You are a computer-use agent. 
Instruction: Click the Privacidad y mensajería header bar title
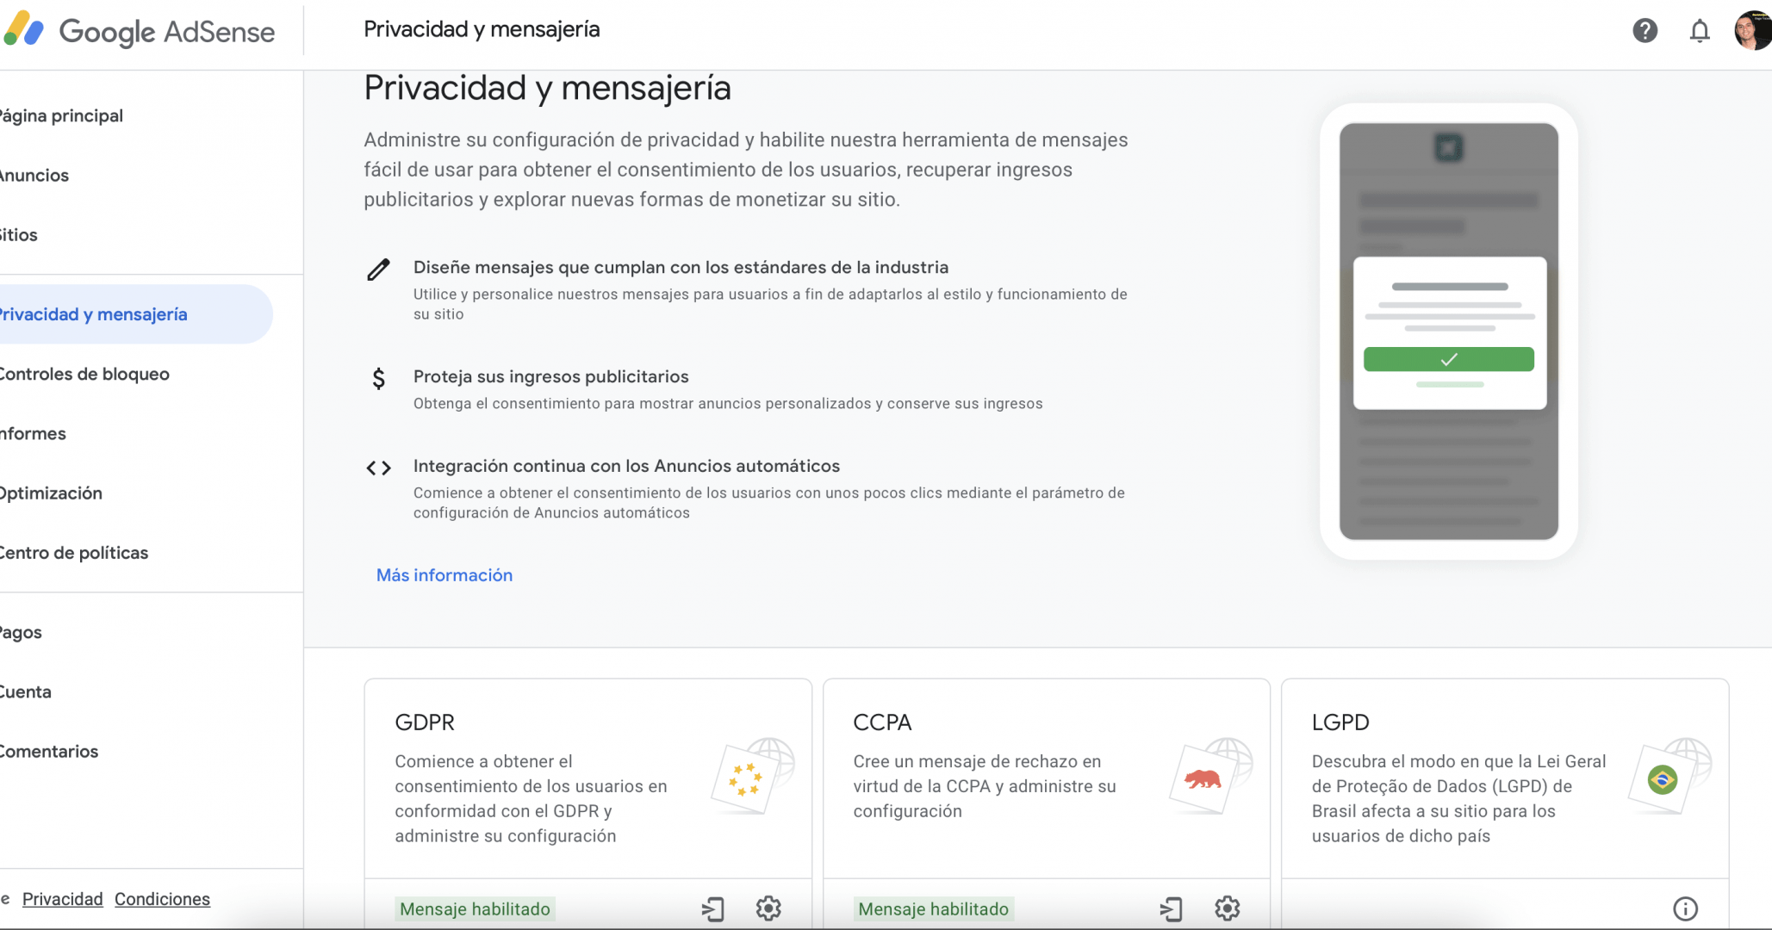(x=482, y=29)
